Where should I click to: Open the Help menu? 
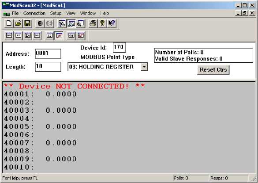coord(105,13)
